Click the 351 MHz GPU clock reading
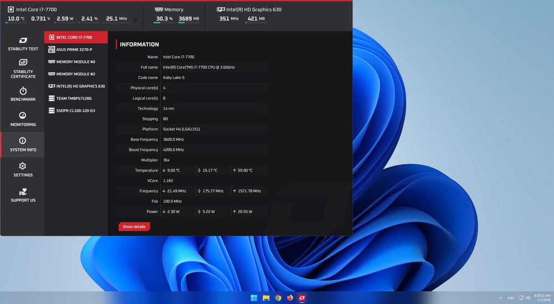Viewport: 554px width, 304px height. [x=229, y=19]
